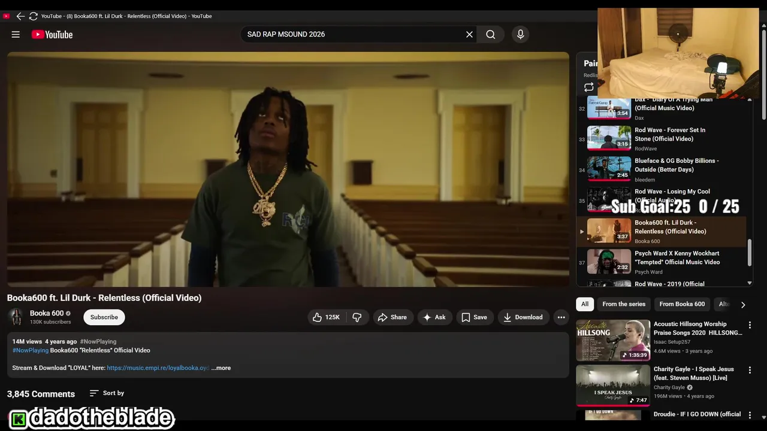Toggle playlist loop icon

(588, 87)
